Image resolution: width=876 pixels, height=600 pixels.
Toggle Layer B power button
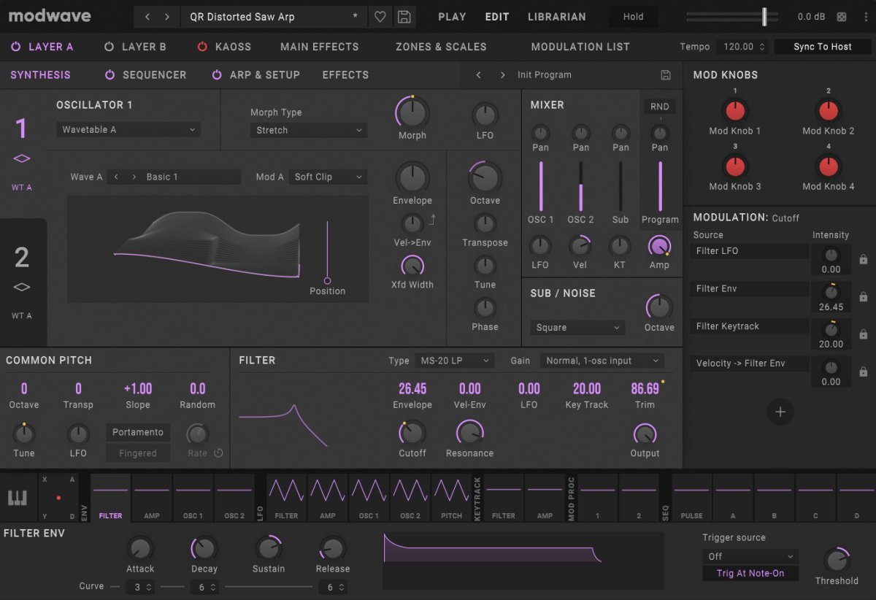109,47
